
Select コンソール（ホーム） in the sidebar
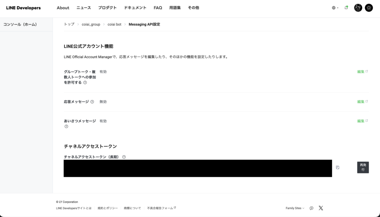(x=20, y=24)
